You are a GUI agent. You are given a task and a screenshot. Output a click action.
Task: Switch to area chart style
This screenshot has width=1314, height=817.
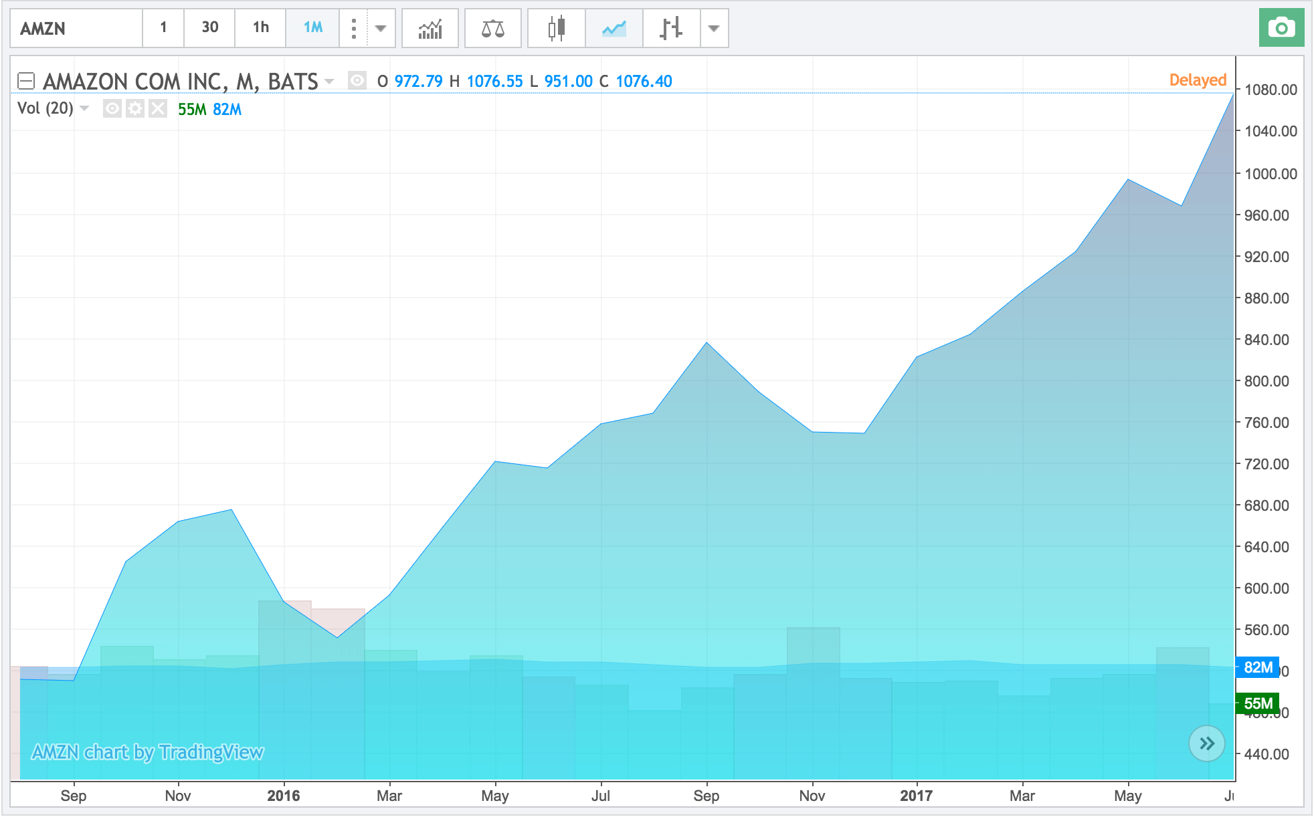[614, 28]
